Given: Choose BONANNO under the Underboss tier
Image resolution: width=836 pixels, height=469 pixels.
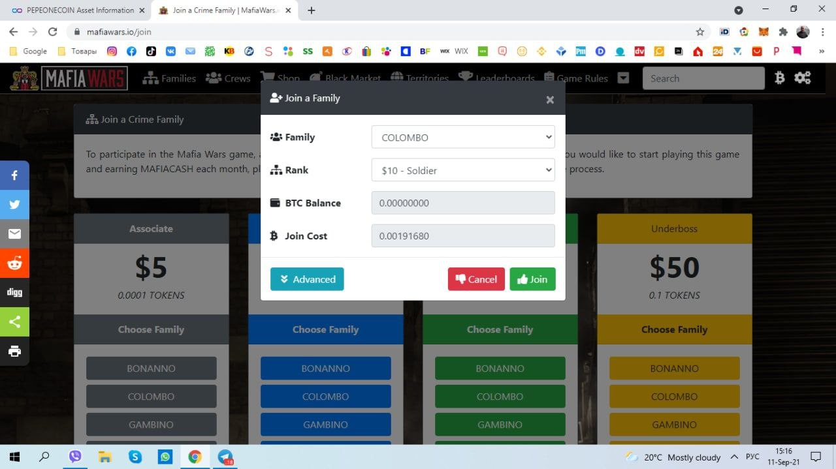Looking at the screenshot, I should 674,368.
